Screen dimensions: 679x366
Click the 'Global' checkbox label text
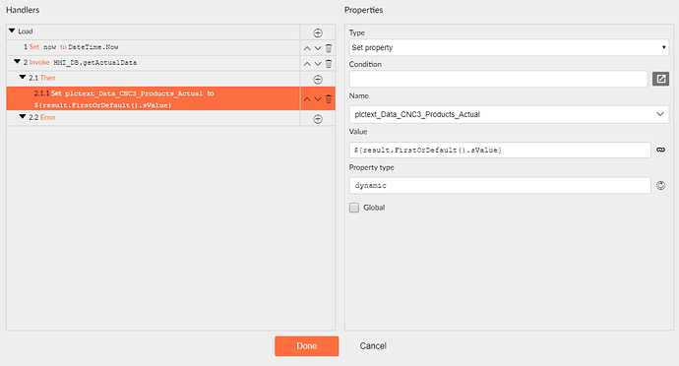point(374,208)
